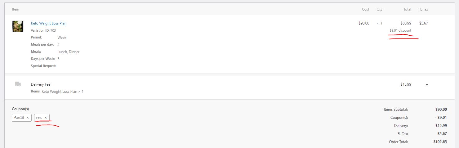
Task: Click the $15.99 delivery fee total
Action: click(x=406, y=84)
